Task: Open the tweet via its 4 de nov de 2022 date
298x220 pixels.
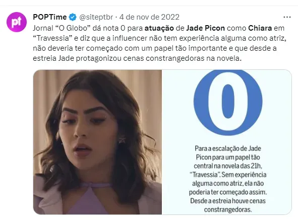Action: (x=149, y=17)
